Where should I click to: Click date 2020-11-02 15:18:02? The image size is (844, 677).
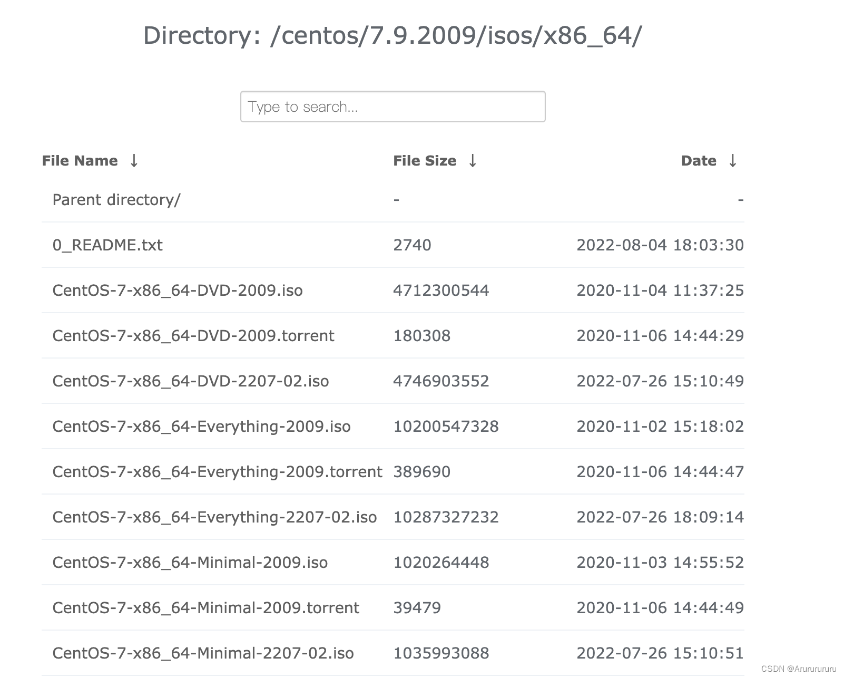tap(660, 427)
